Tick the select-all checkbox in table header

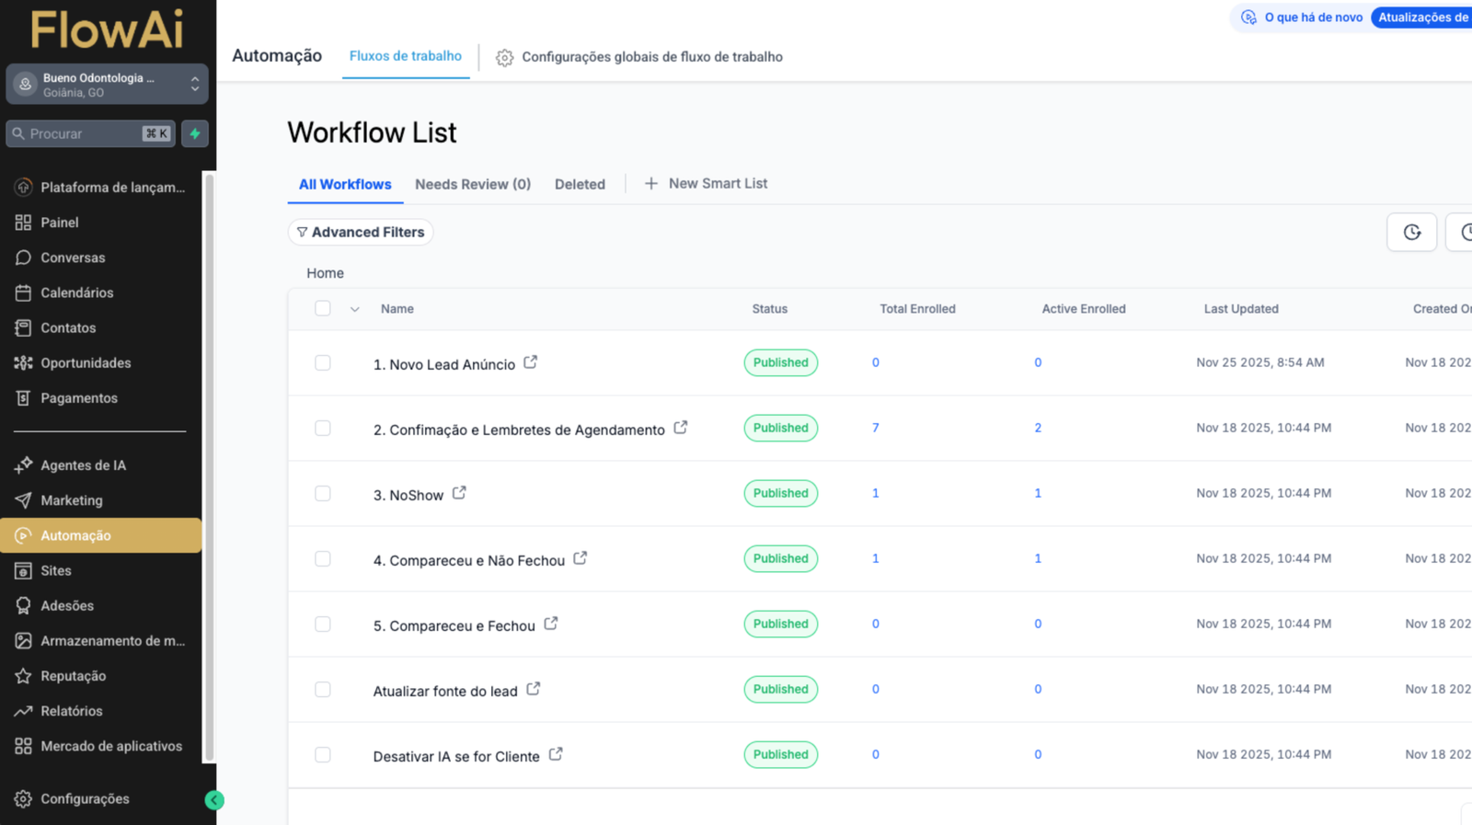coord(323,309)
